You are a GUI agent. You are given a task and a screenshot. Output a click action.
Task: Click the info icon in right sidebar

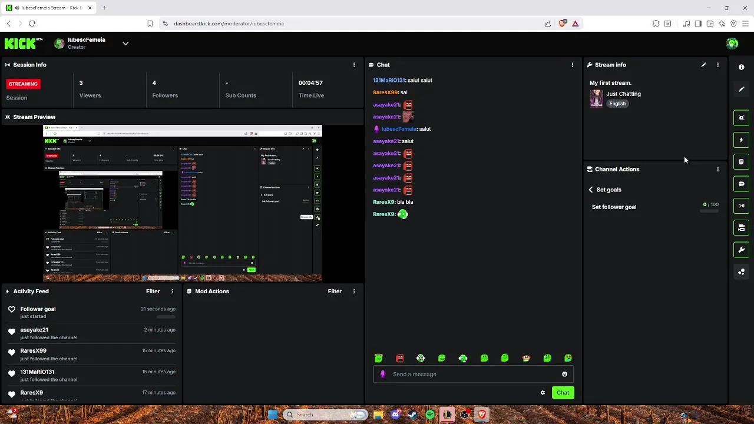[742, 67]
